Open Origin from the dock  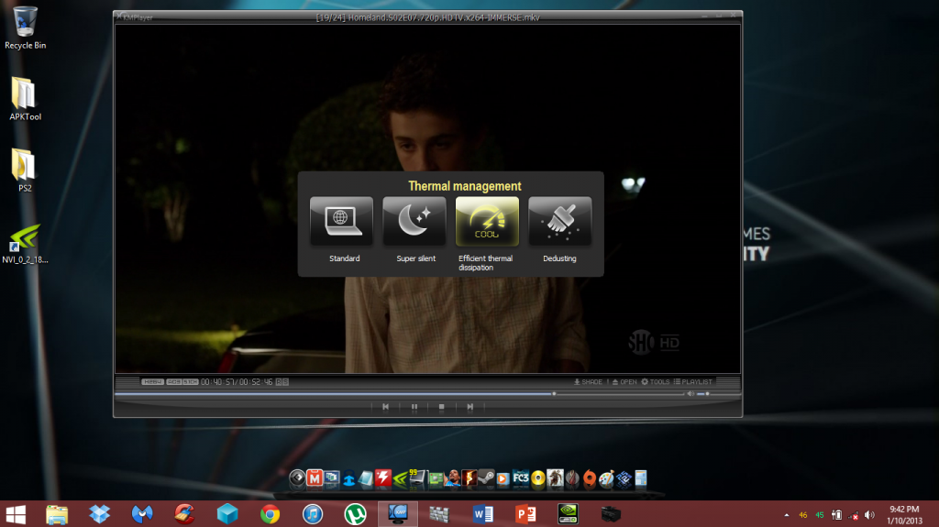tap(590, 478)
